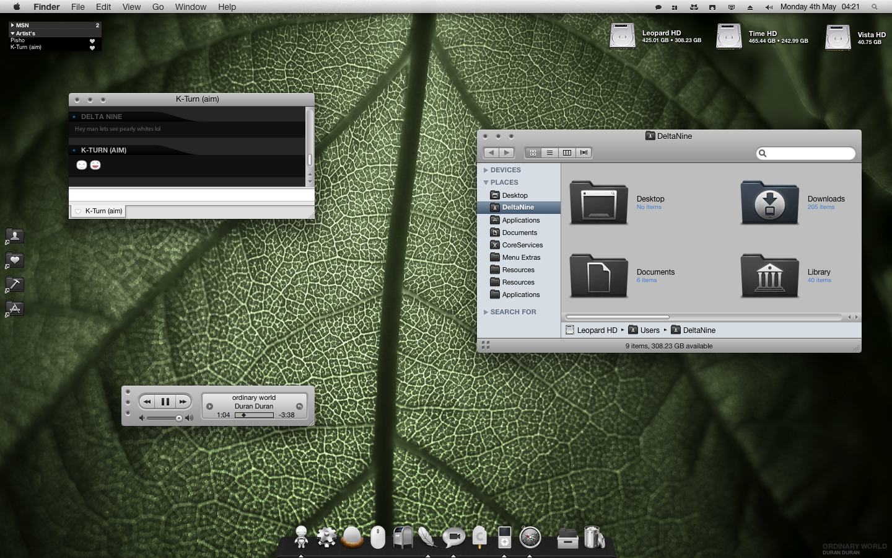The width and height of the screenshot is (892, 558).
Task: Open the heart shortcut on desktop left
Action: (x=15, y=260)
